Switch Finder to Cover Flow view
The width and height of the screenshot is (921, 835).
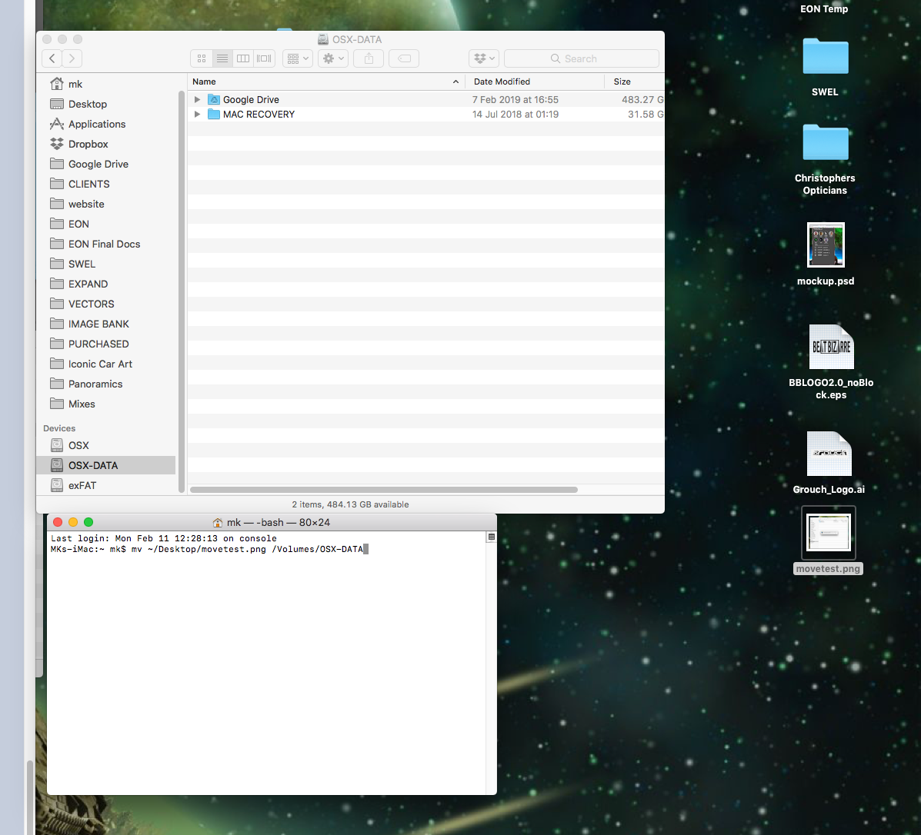265,58
